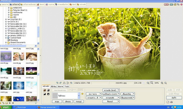
Task: Expand the Local Disk (E:) node
Action: point(6,19)
